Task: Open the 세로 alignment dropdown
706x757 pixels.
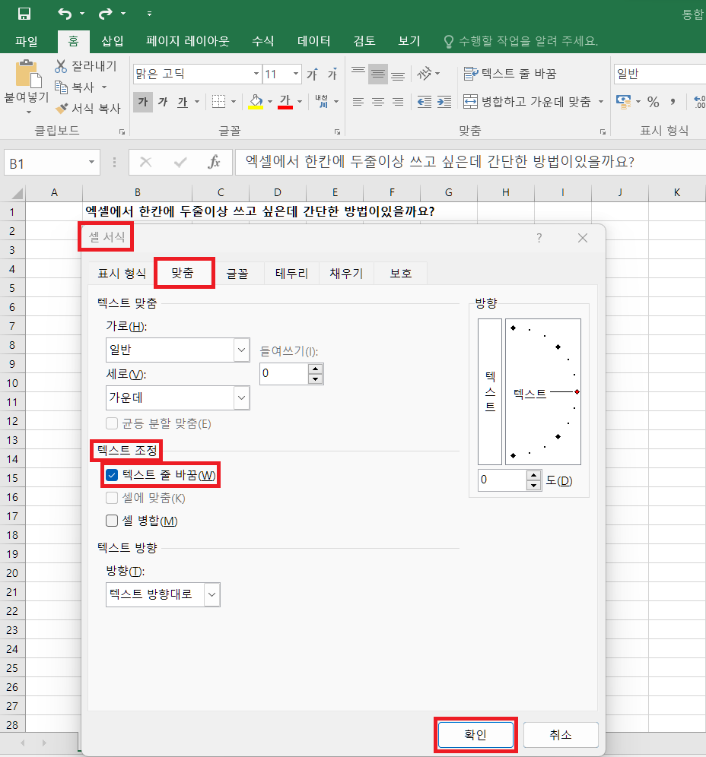Action: [x=241, y=398]
